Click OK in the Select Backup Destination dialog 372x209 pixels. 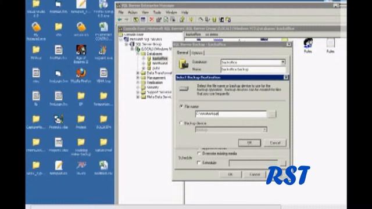pos(249,143)
